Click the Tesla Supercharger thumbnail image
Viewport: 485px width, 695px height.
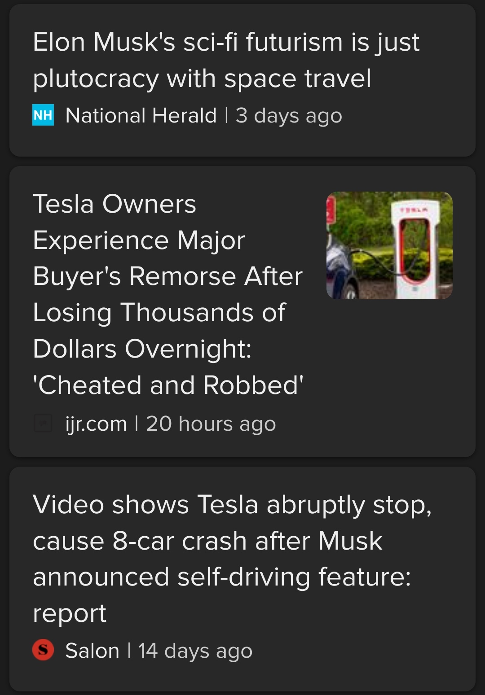pyautogui.click(x=390, y=245)
